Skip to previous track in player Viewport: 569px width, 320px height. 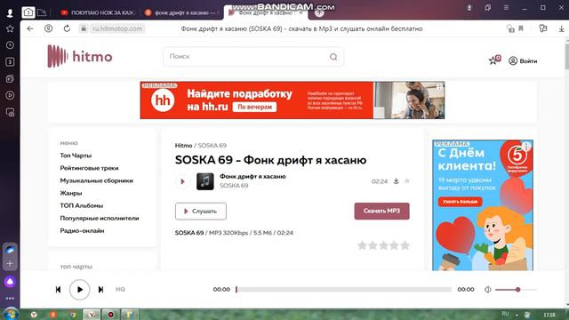coord(58,289)
